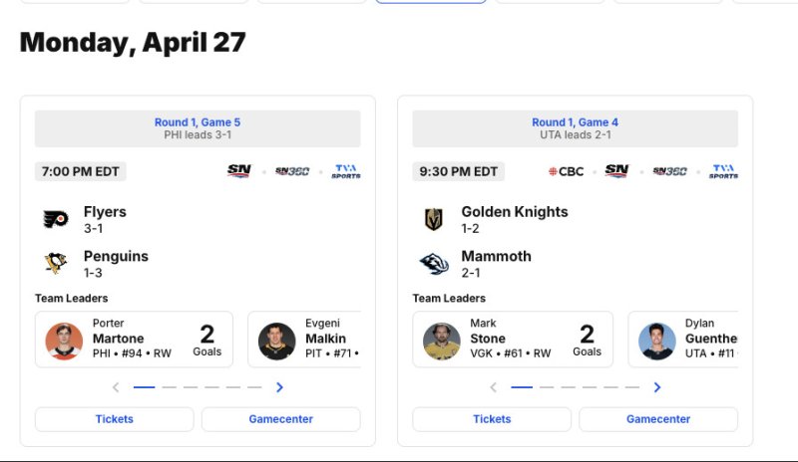Select Mark Stone's player headshot
This screenshot has width=798, height=462.
click(x=442, y=341)
